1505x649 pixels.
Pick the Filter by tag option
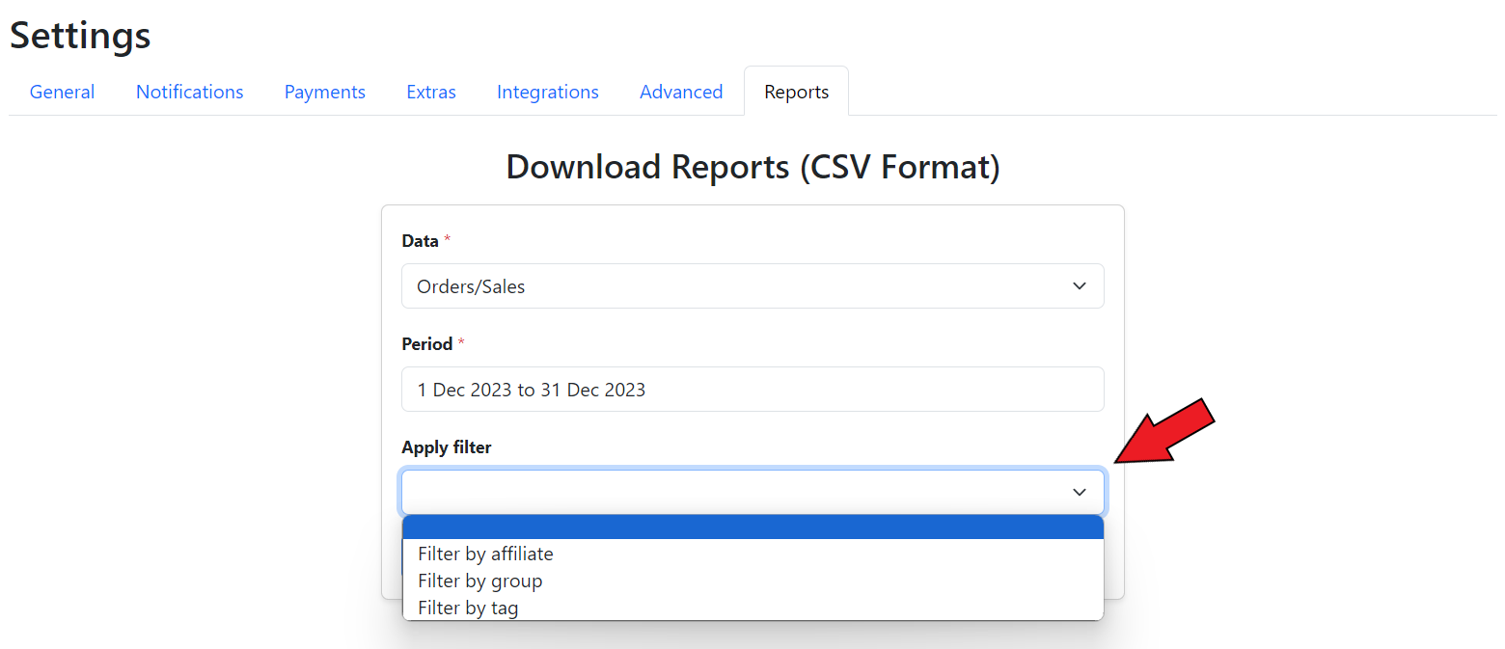468,608
